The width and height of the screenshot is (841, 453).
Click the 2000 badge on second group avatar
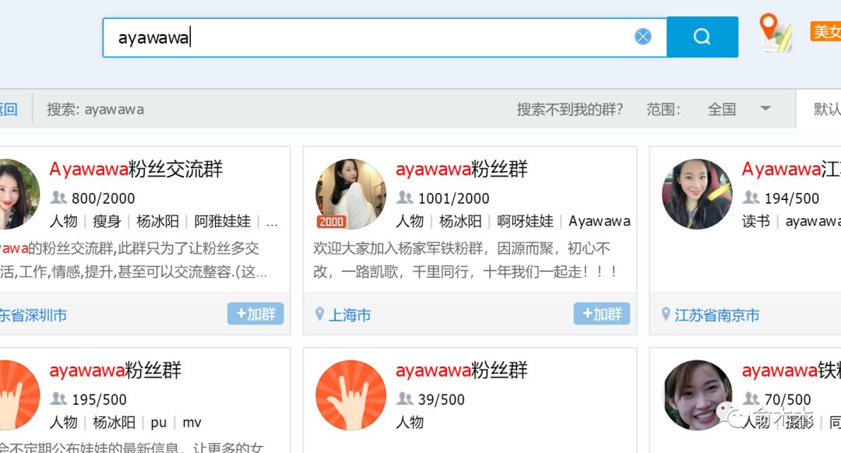332,221
